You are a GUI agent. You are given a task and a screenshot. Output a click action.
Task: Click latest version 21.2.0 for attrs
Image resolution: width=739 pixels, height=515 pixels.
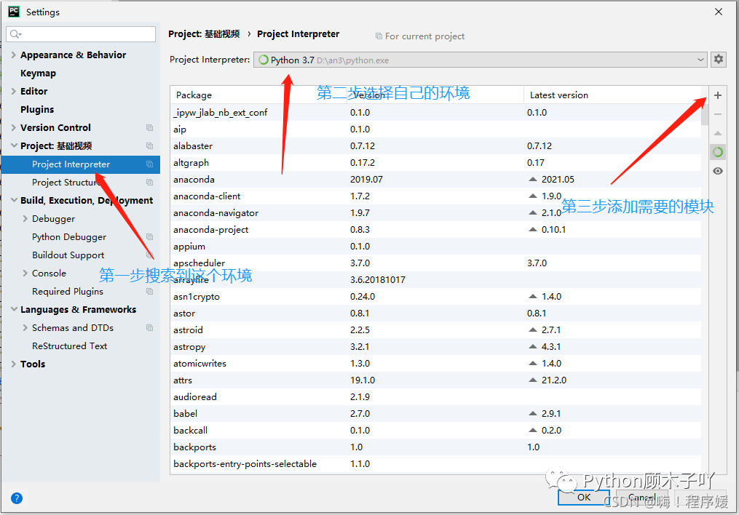click(554, 380)
